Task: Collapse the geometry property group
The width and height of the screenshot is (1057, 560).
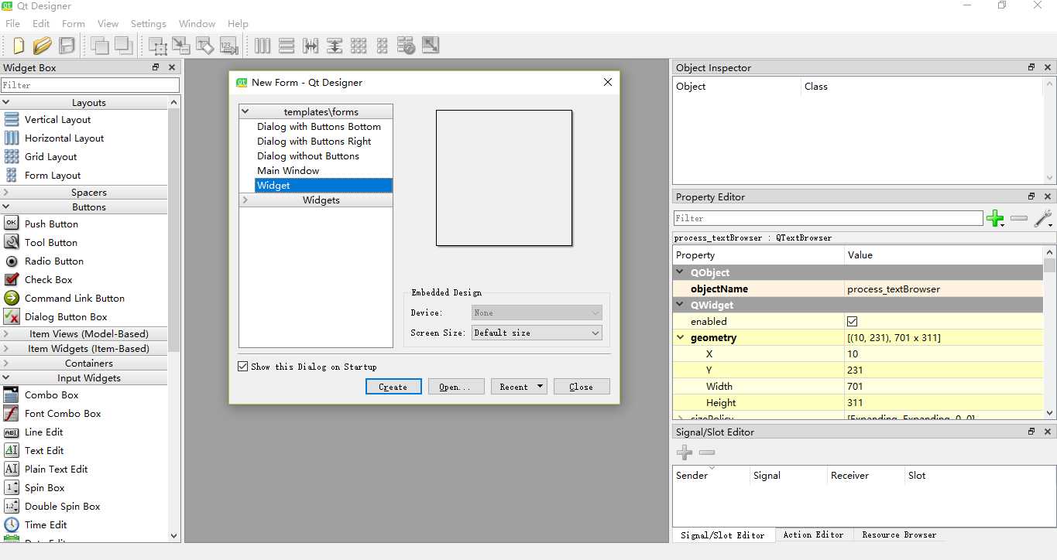Action: [x=681, y=337]
